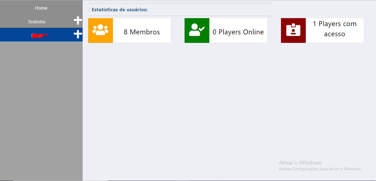
Task: Click the orange members group icon
Action: coord(100,30)
